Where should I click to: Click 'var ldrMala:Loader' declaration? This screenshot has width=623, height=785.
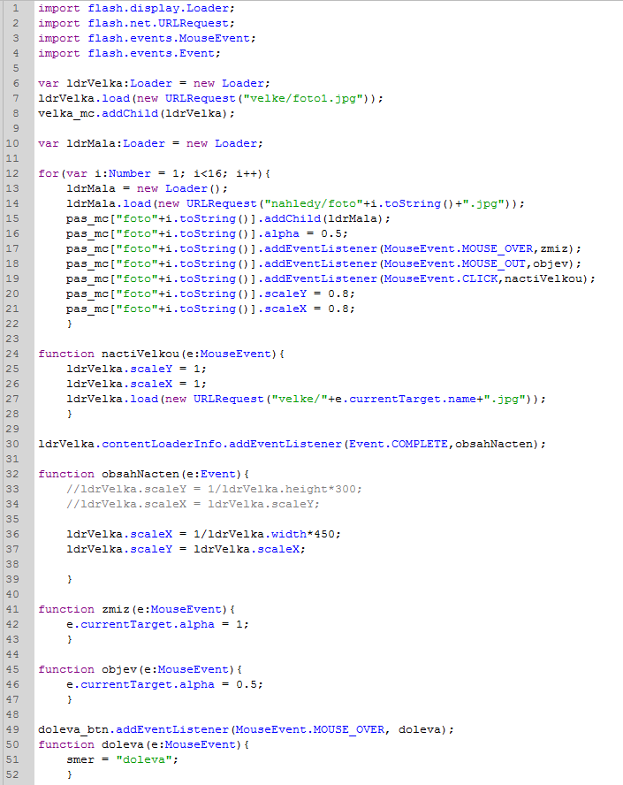pos(102,143)
